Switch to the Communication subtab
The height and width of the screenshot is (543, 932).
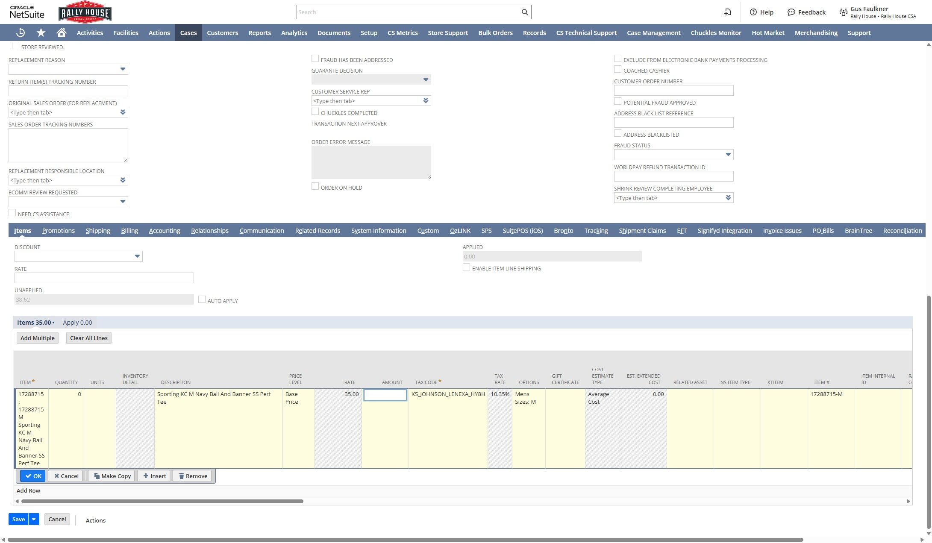(262, 231)
